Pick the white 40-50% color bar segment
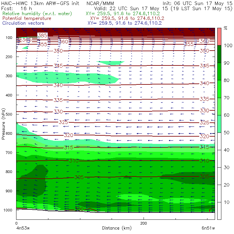This screenshot has height=234, width=234. pyautogui.click(x=219, y=141)
